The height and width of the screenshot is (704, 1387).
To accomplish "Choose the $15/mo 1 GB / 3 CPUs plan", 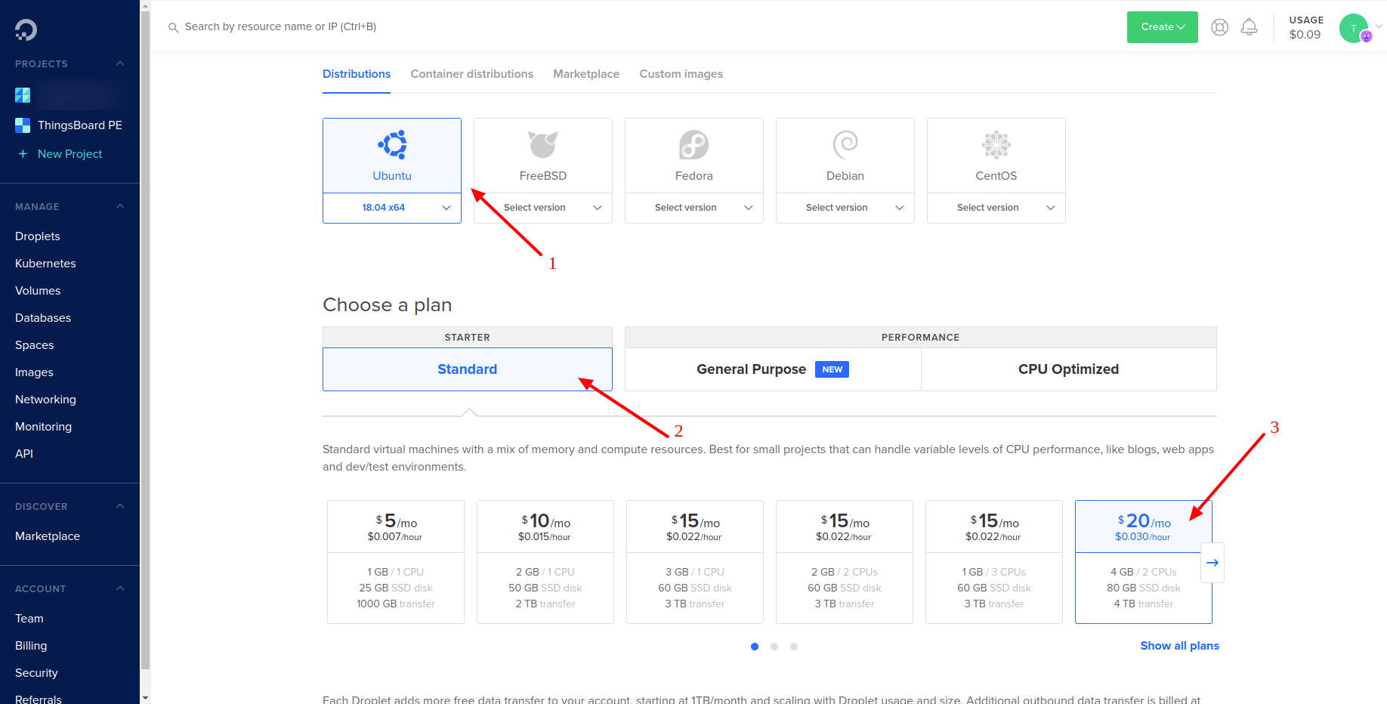I will pyautogui.click(x=994, y=562).
